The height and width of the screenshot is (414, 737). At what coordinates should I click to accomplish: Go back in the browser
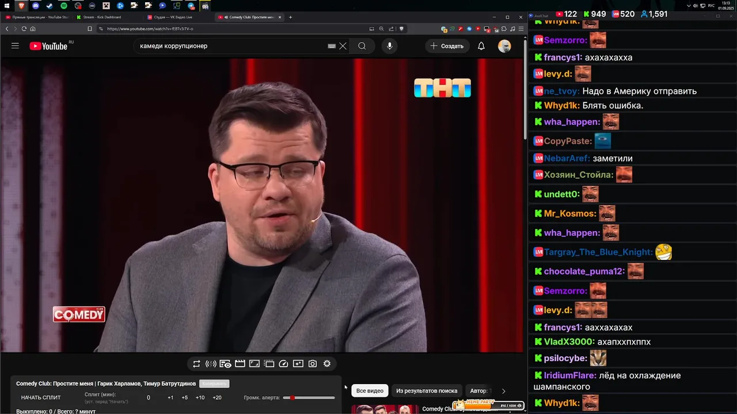pos(7,29)
